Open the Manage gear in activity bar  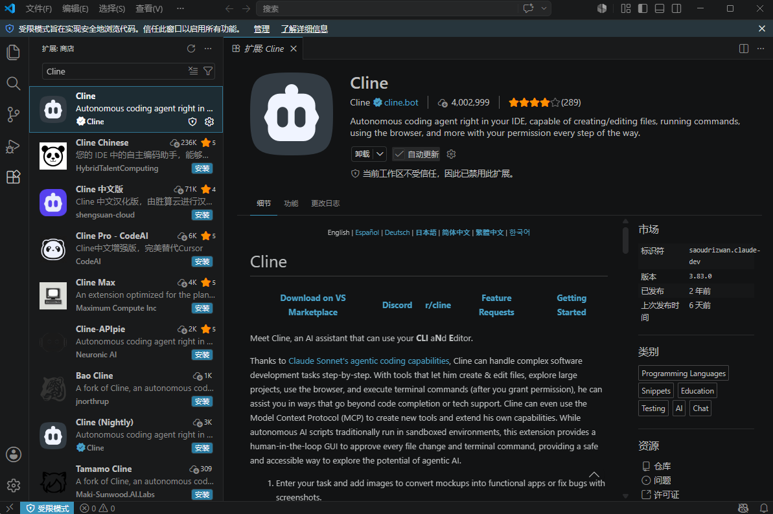pyautogui.click(x=14, y=486)
